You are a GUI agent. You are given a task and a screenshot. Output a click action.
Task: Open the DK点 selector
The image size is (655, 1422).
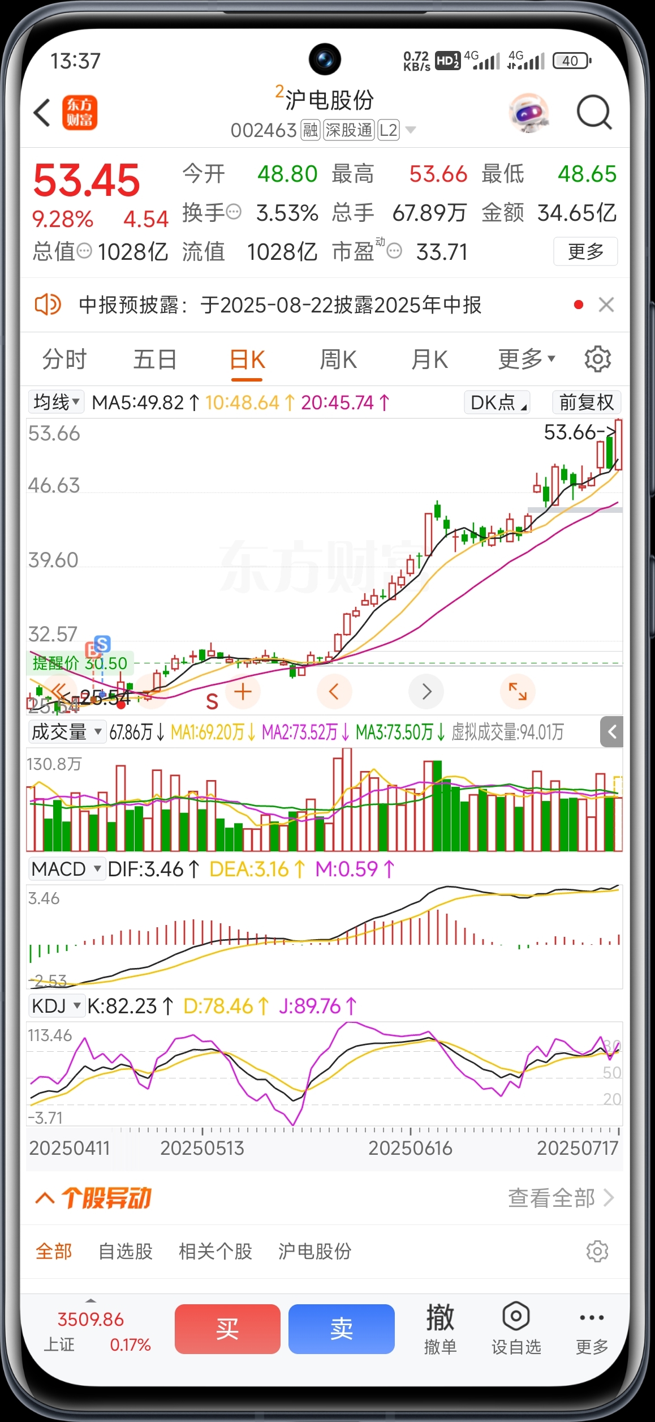tap(497, 402)
